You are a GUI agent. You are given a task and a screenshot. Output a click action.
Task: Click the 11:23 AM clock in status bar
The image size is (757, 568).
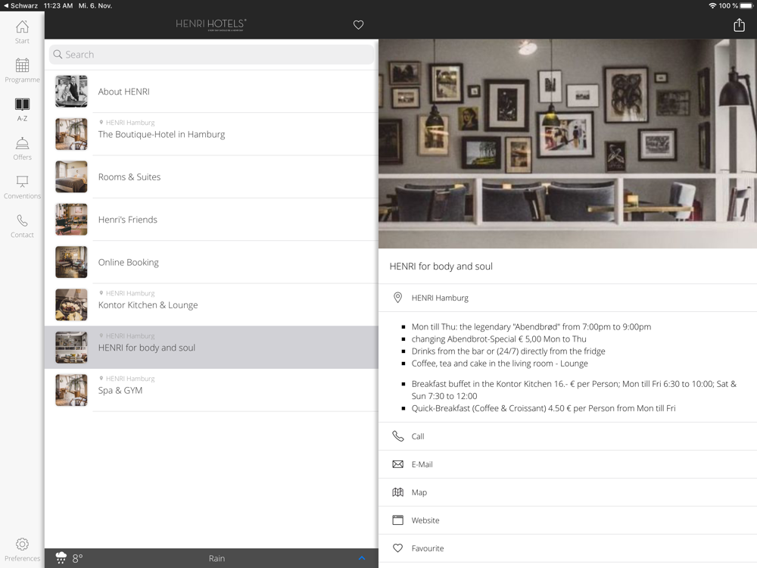[58, 6]
